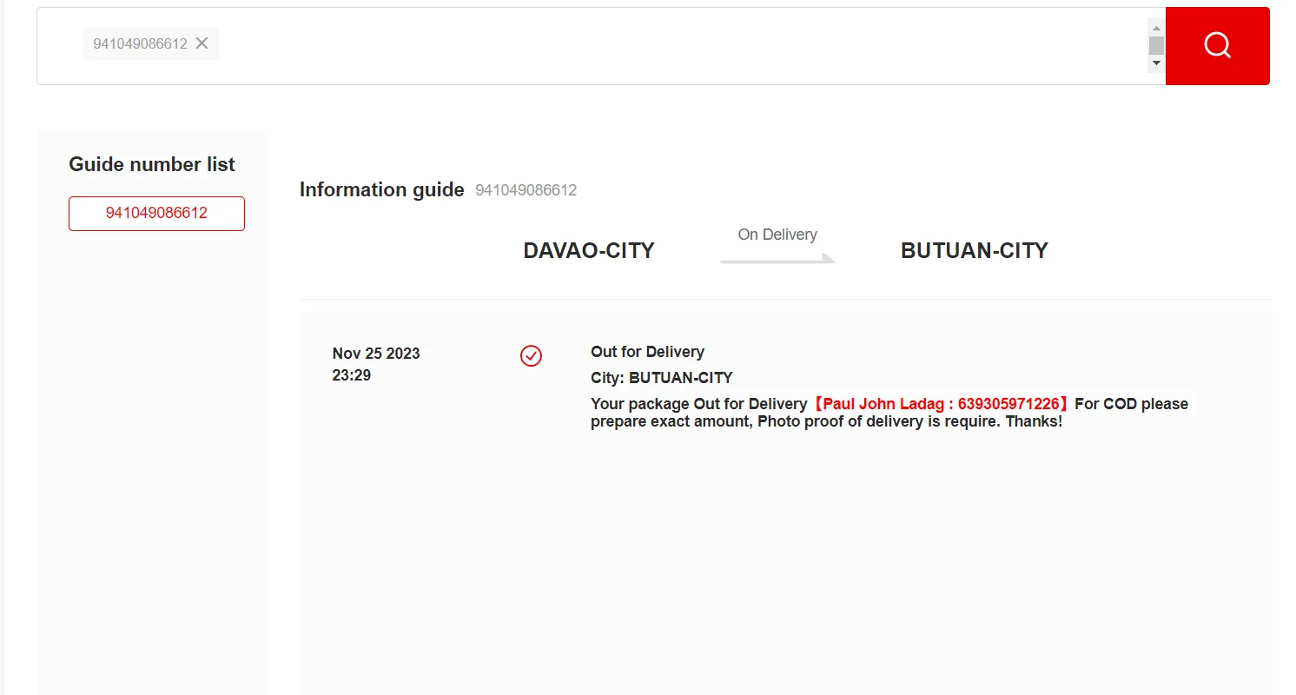Click the red magnifier search button

1217,46
